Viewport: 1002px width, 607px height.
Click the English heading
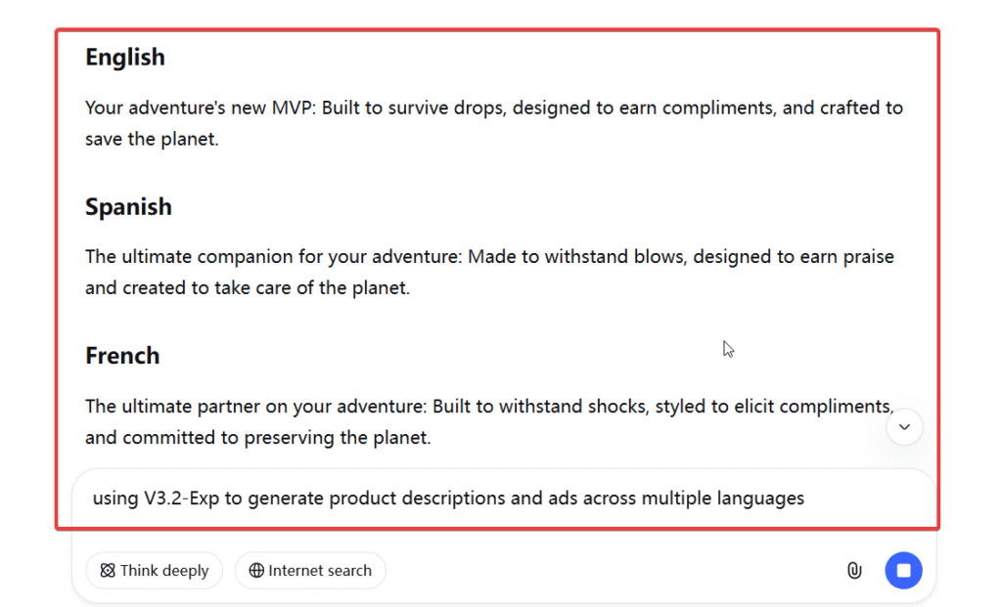click(x=125, y=58)
